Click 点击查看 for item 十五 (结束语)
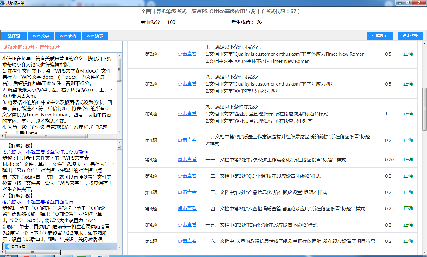 tap(187, 225)
